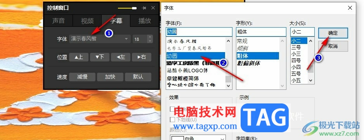The height and width of the screenshot is (140, 364).
Task: Switch to the 播放 tab
Action: click(145, 21)
